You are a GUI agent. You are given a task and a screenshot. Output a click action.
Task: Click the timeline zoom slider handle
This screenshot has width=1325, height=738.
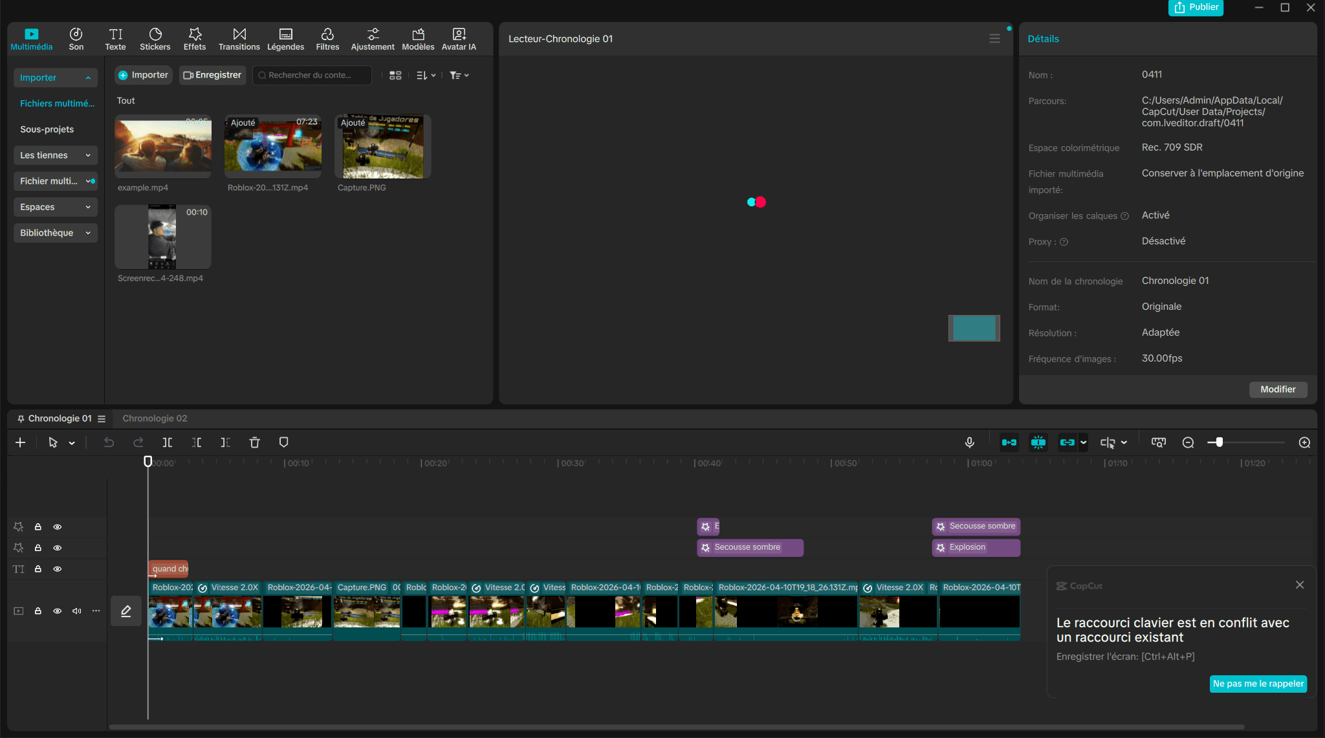[1219, 442]
